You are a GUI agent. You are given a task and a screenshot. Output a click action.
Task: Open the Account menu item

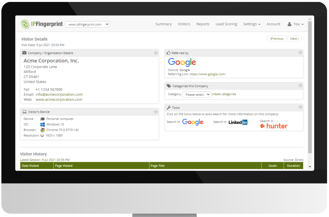[x=273, y=24]
